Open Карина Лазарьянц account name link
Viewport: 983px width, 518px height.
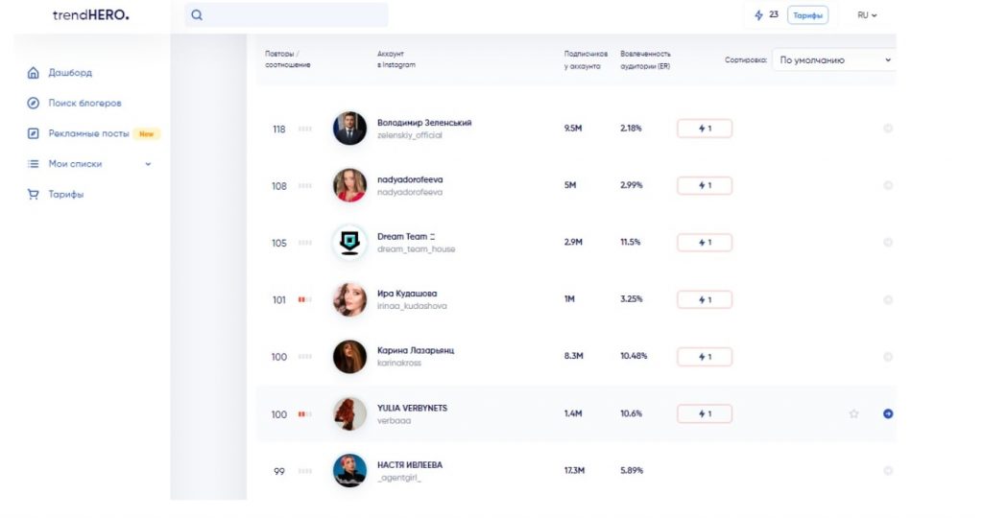pos(416,351)
